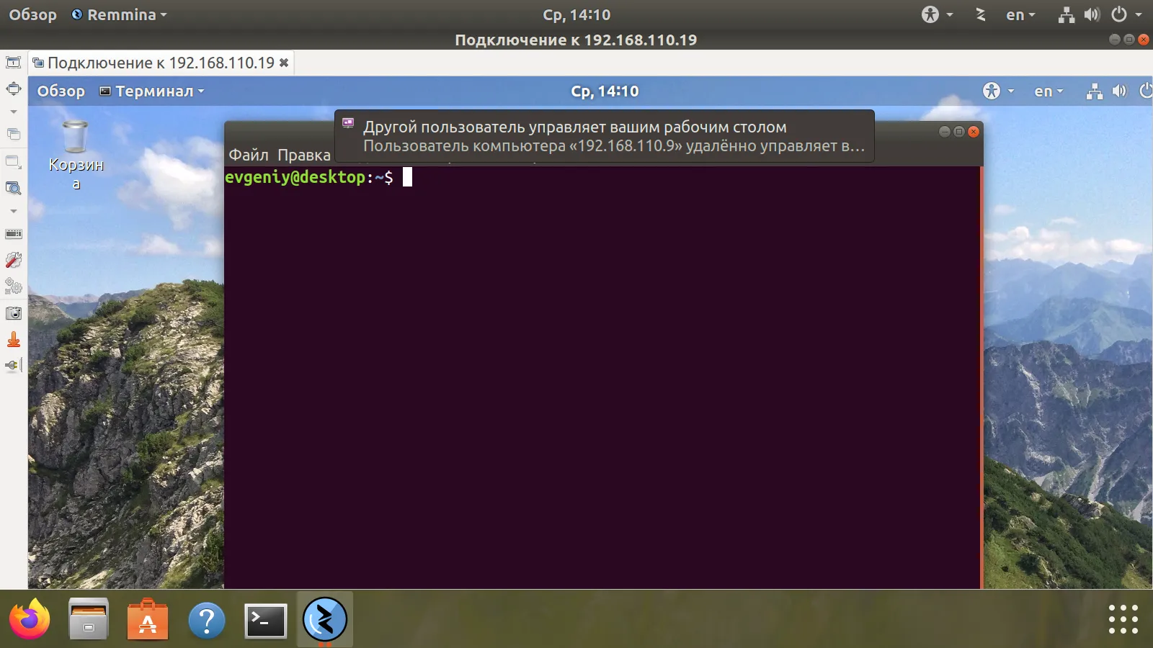Viewport: 1153px width, 648px height.
Task: Open remote accessibility menu icon
Action: (999, 91)
